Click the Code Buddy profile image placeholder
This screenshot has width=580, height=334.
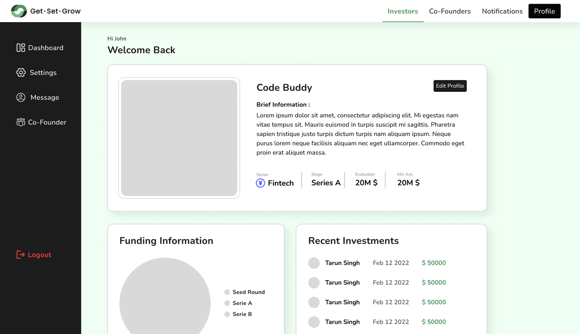[x=179, y=138]
